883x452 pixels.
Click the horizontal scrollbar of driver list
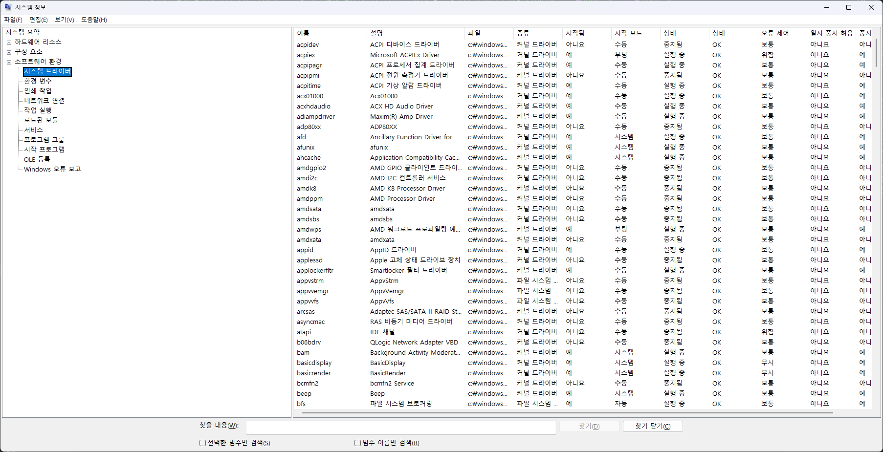coord(567,413)
